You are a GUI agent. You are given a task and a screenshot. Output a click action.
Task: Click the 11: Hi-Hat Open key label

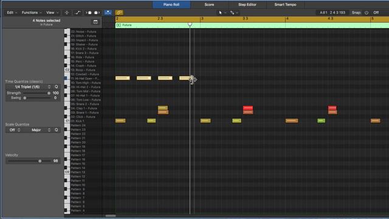point(85,78)
